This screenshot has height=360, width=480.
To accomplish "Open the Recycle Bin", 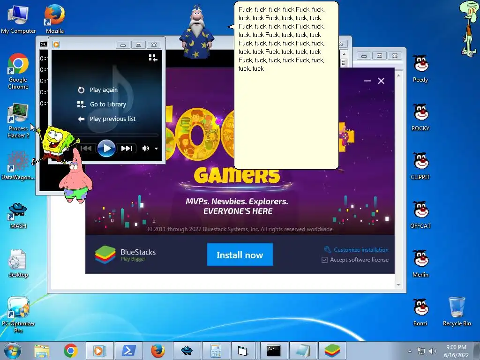I will pyautogui.click(x=457, y=311).
